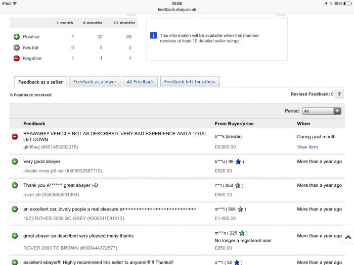The height and width of the screenshot is (265, 354).
Task: Click the '6 months' column heading
Action: tap(93, 23)
